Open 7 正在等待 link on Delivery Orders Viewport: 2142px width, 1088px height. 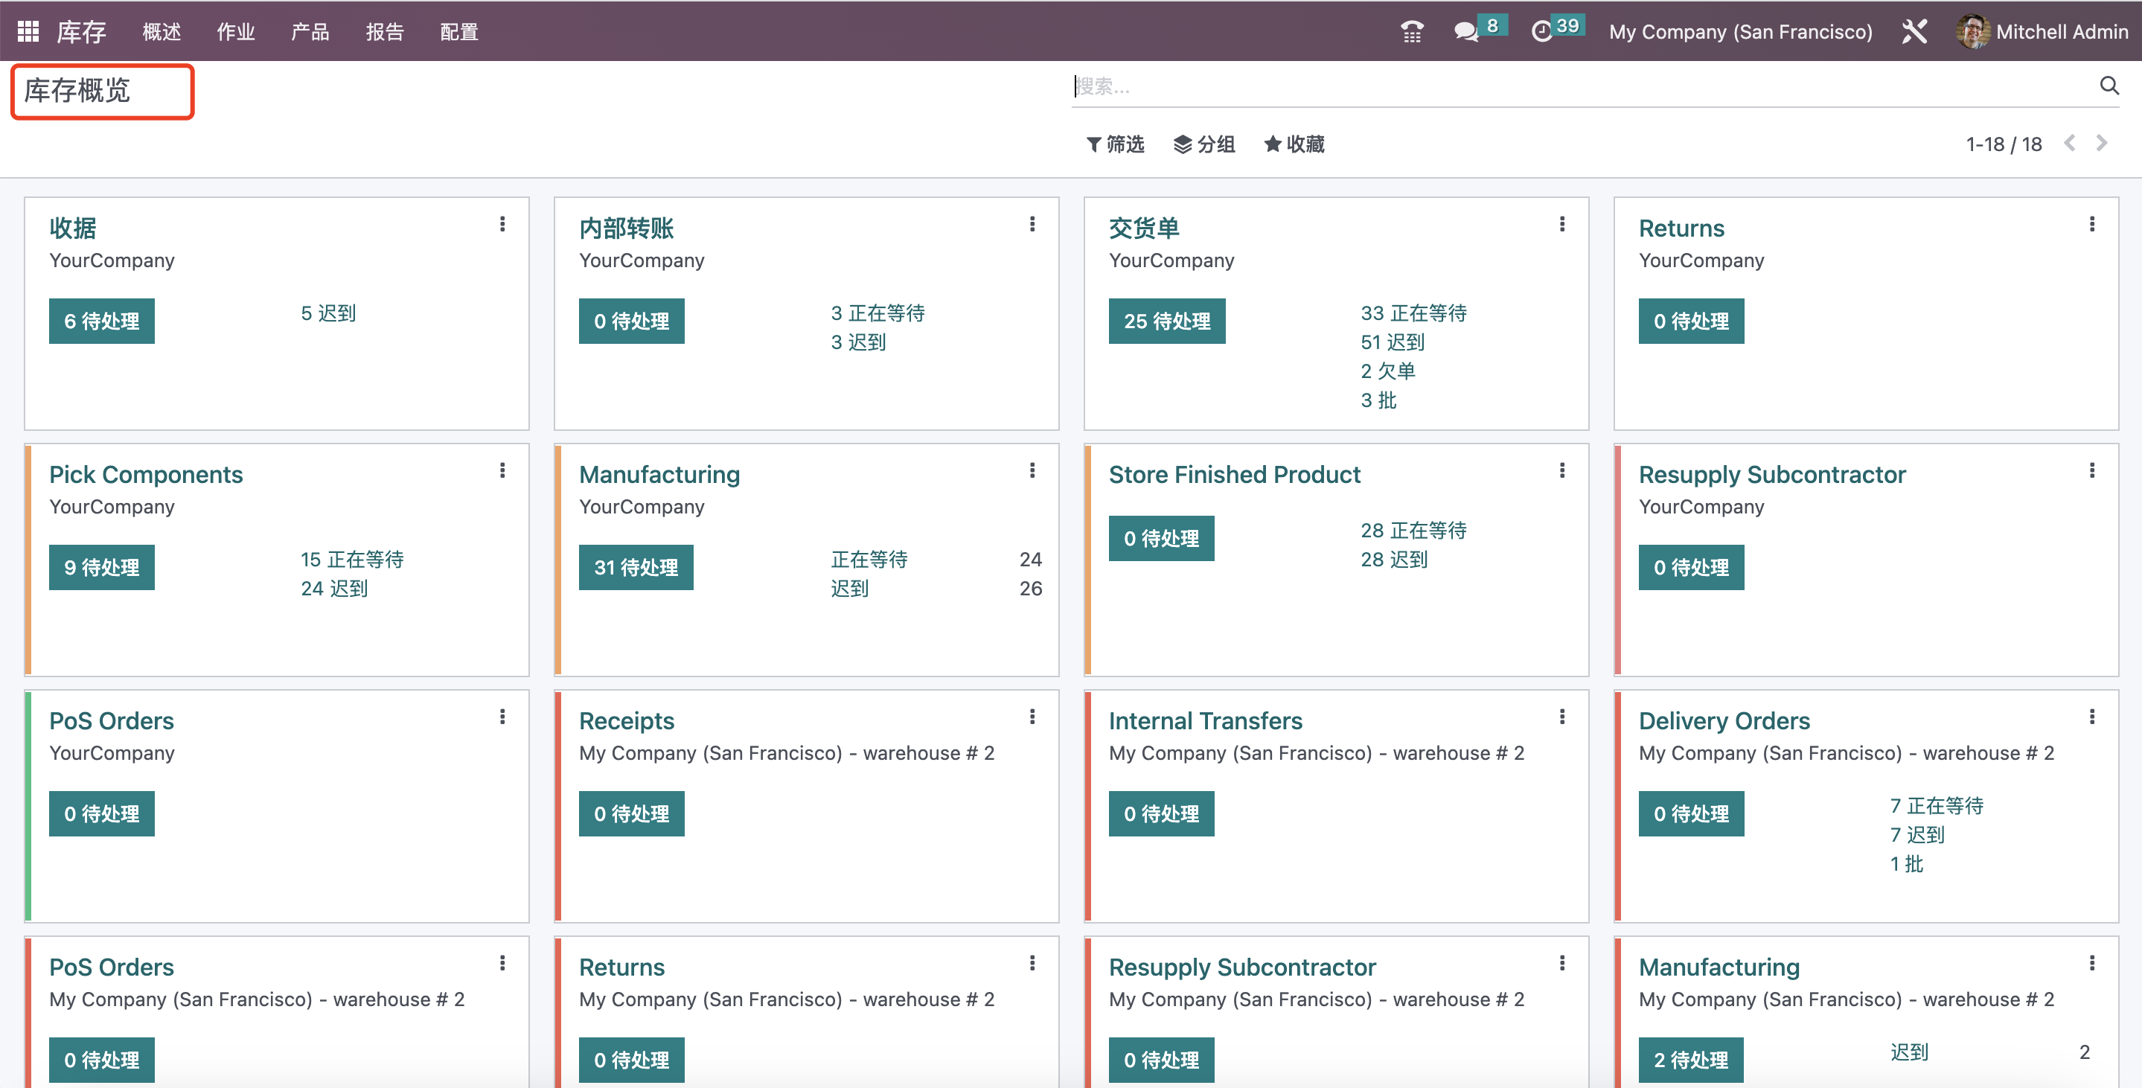(x=1937, y=805)
